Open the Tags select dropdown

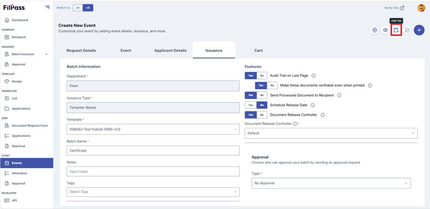[x=153, y=192]
